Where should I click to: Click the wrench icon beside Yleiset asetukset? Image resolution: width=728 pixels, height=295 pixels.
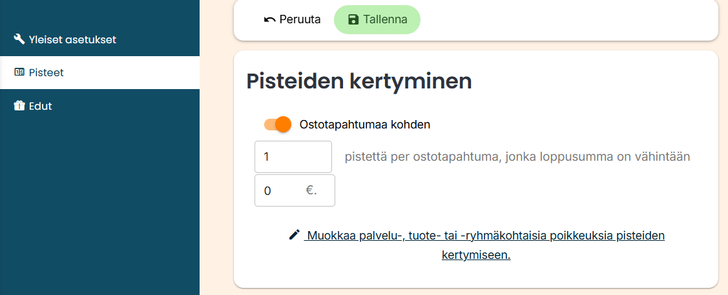19,39
